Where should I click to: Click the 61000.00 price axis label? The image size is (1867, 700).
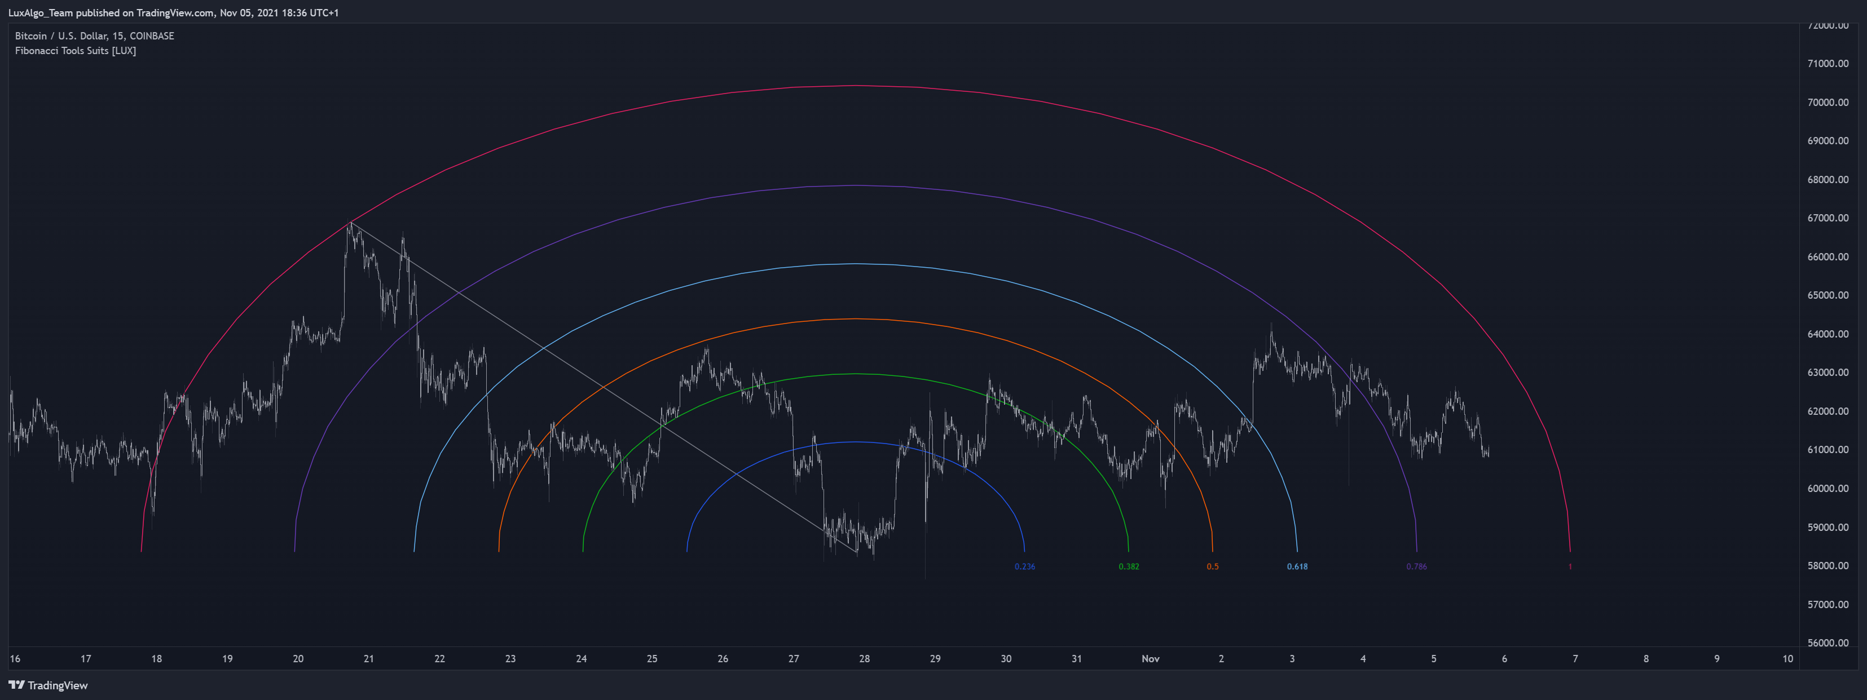(1828, 450)
